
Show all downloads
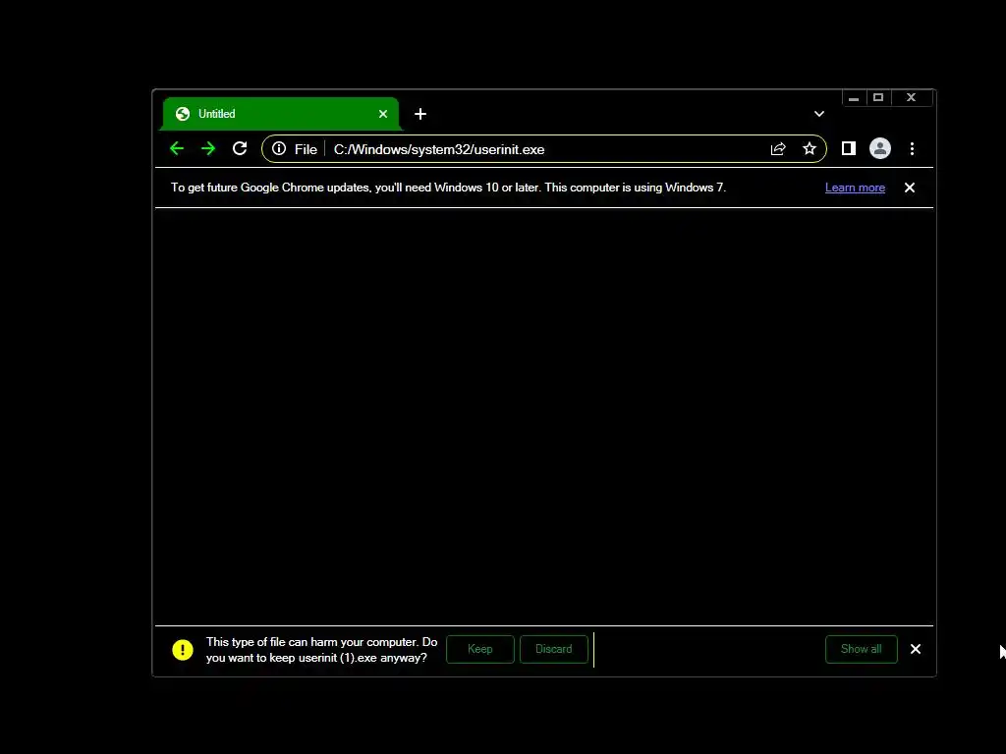coord(861,650)
